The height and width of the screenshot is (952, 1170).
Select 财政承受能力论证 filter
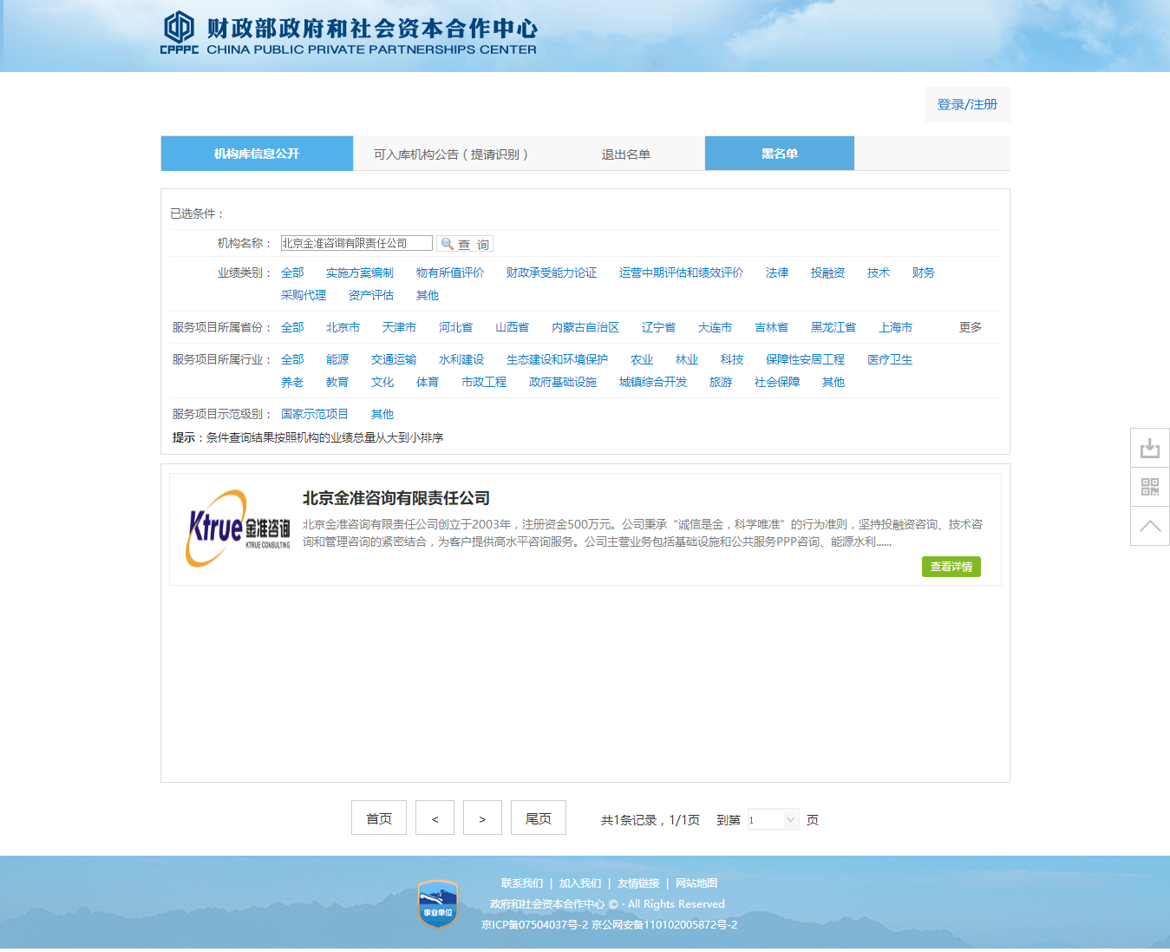(x=552, y=272)
